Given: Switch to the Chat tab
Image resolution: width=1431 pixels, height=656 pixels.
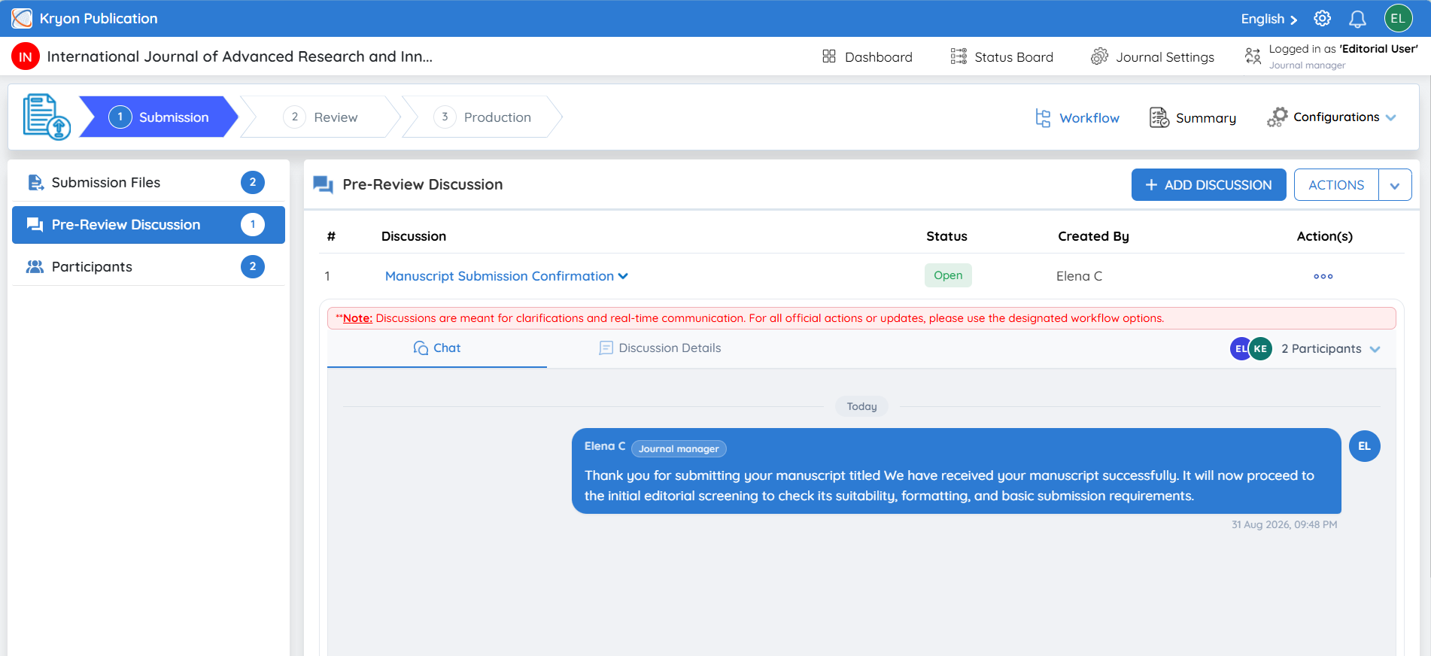Looking at the screenshot, I should tap(437, 348).
